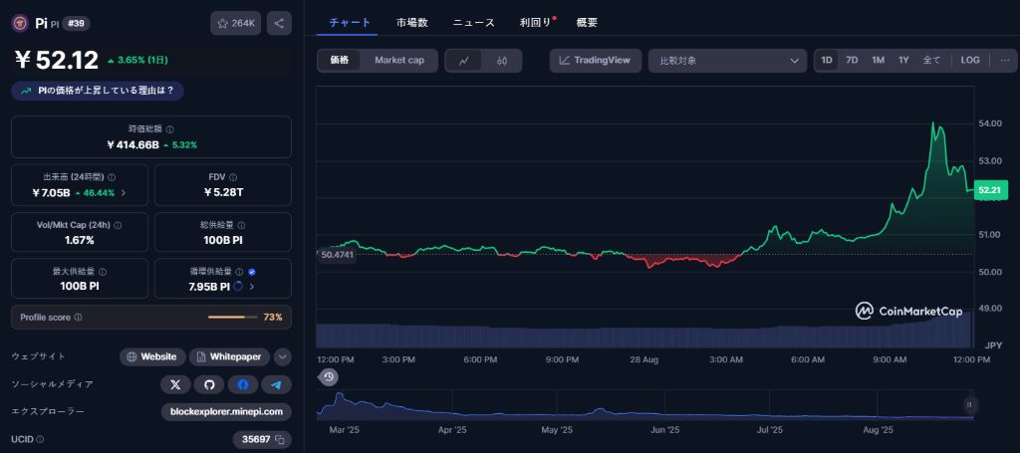This screenshot has width=1020, height=453.
Task: Click the range slider pause handle
Action: point(969,405)
